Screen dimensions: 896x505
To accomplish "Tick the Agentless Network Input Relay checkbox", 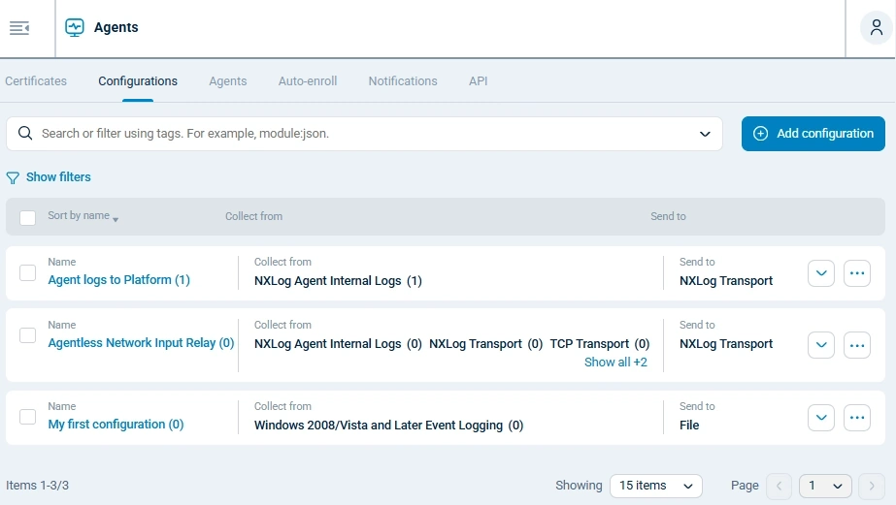I will (x=28, y=335).
